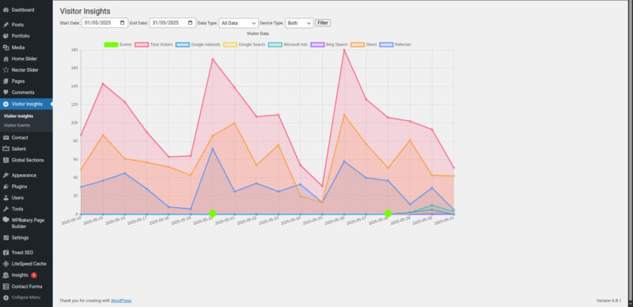Click the Pages icon in the sidebar
The height and width of the screenshot is (307, 633).
click(x=6, y=81)
